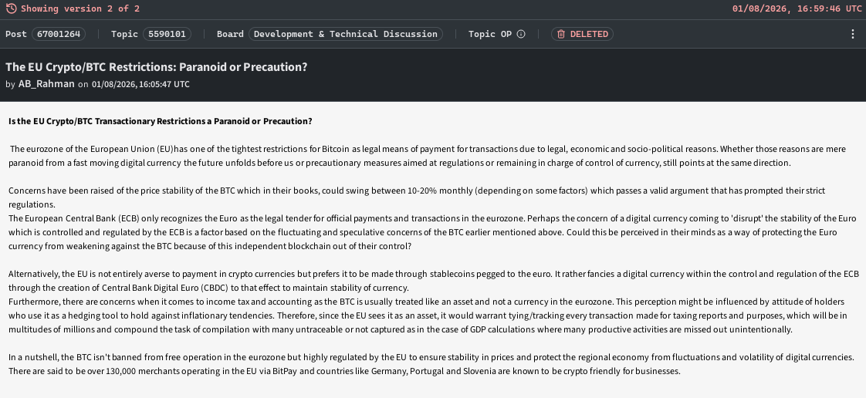Click the info icon beside Topic OP
Viewport: 866px width, 398px height.
click(x=521, y=34)
